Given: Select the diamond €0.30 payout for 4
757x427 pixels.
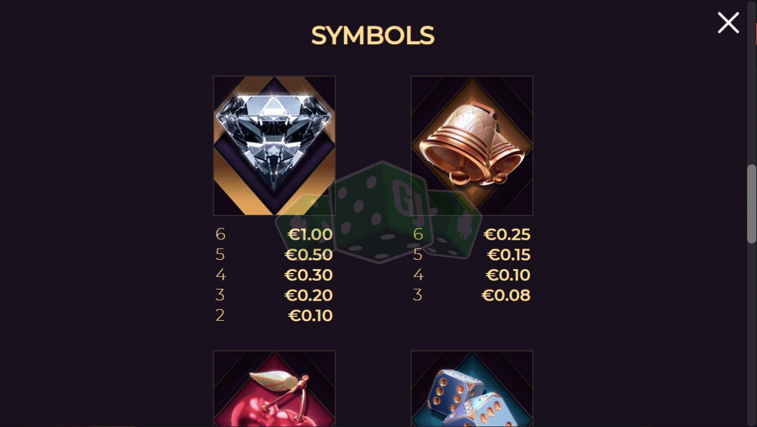Looking at the screenshot, I should tap(309, 275).
